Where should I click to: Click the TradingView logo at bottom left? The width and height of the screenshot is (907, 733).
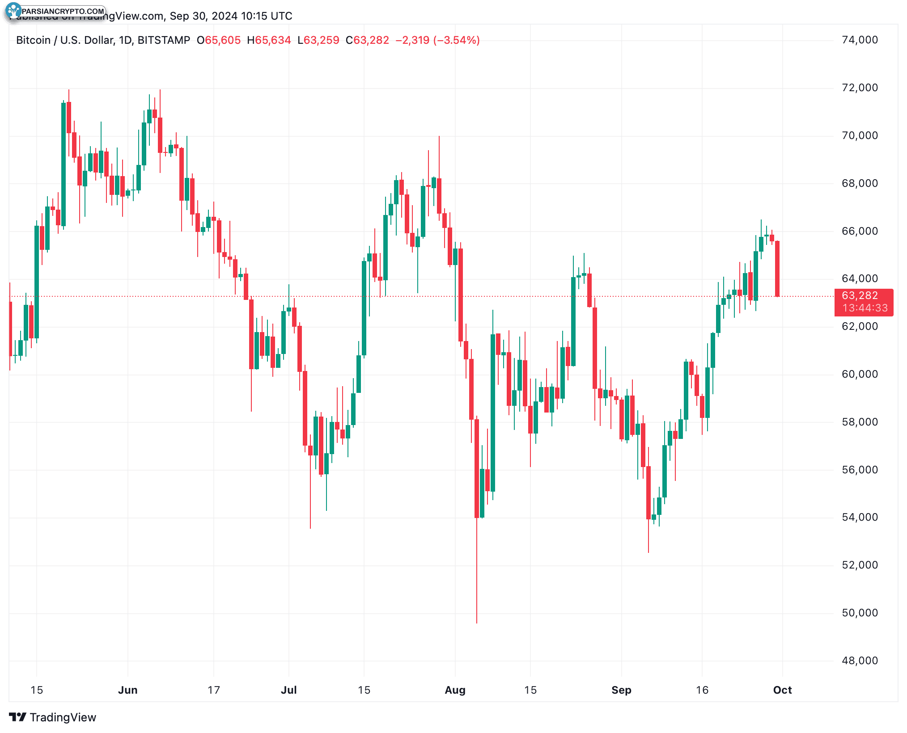pos(52,717)
